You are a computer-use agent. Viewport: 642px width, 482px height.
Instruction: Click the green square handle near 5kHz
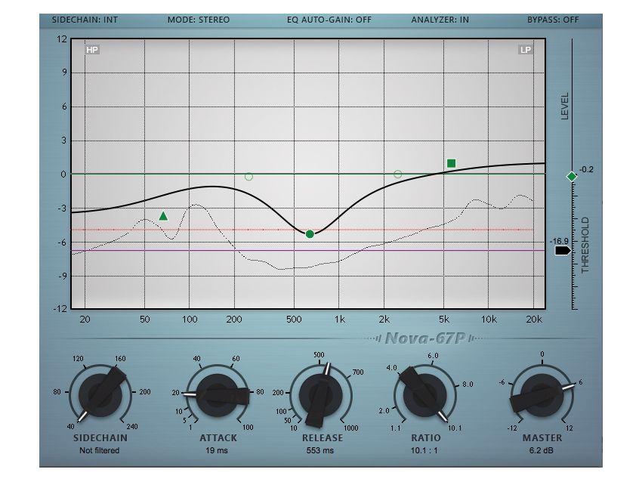point(450,161)
